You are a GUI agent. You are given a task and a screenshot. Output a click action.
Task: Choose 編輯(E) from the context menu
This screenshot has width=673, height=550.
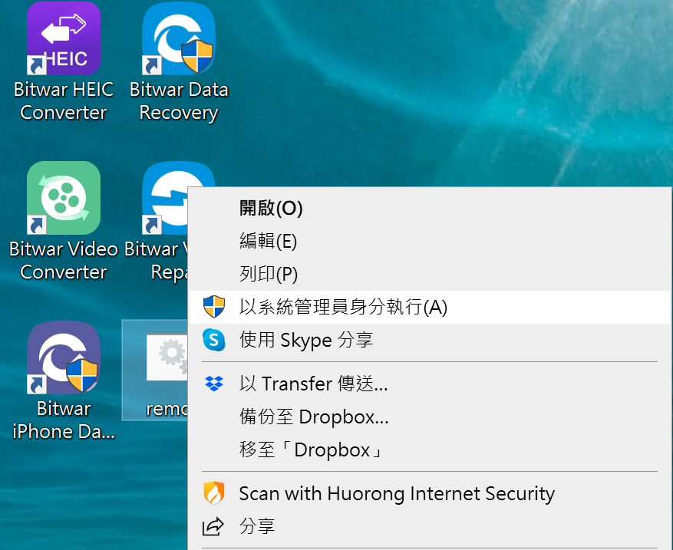point(429,241)
